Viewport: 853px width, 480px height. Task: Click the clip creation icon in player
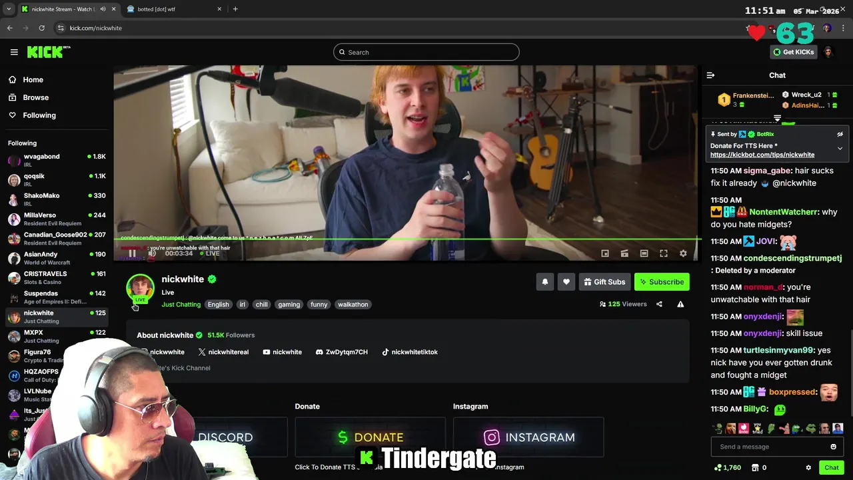pyautogui.click(x=624, y=253)
